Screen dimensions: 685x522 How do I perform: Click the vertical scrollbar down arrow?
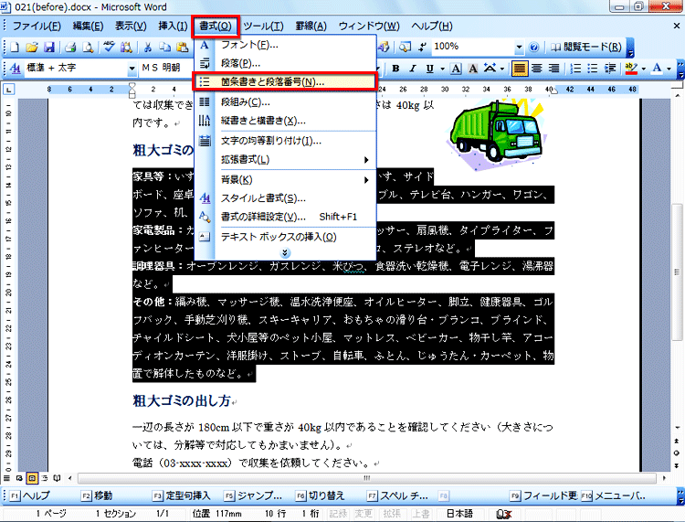pos(677,428)
